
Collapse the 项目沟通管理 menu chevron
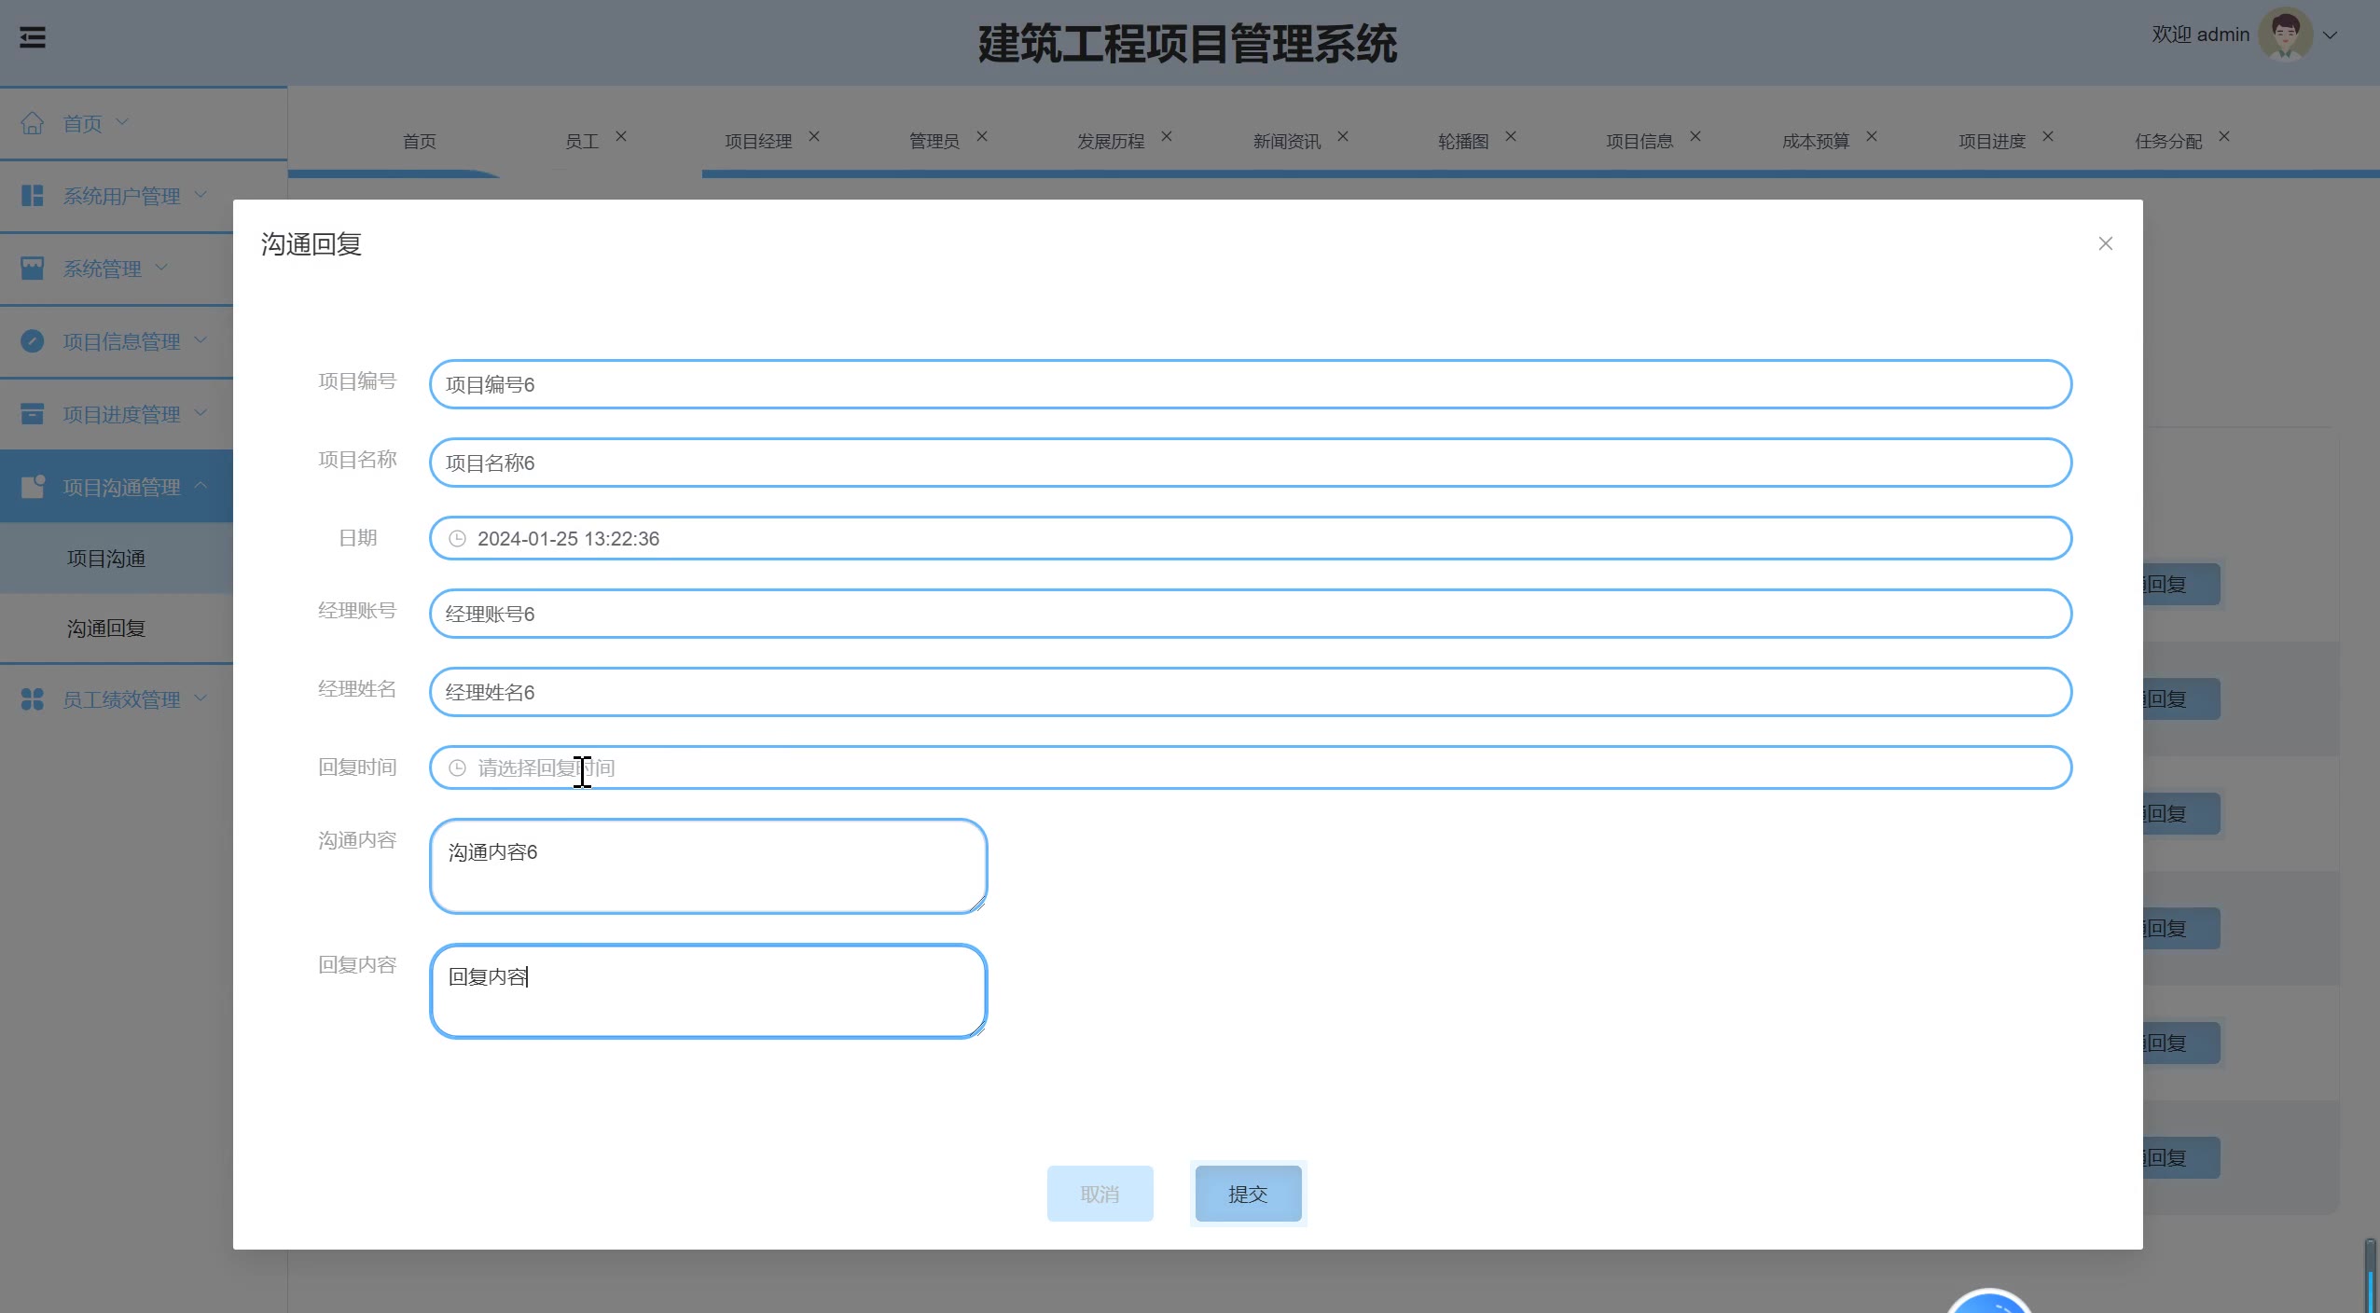201,486
